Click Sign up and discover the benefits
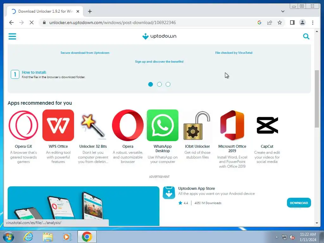Screen dimensions: 324x243 click(159, 62)
